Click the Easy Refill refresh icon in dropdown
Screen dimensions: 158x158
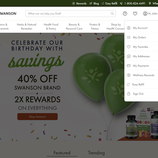coord(128,84)
